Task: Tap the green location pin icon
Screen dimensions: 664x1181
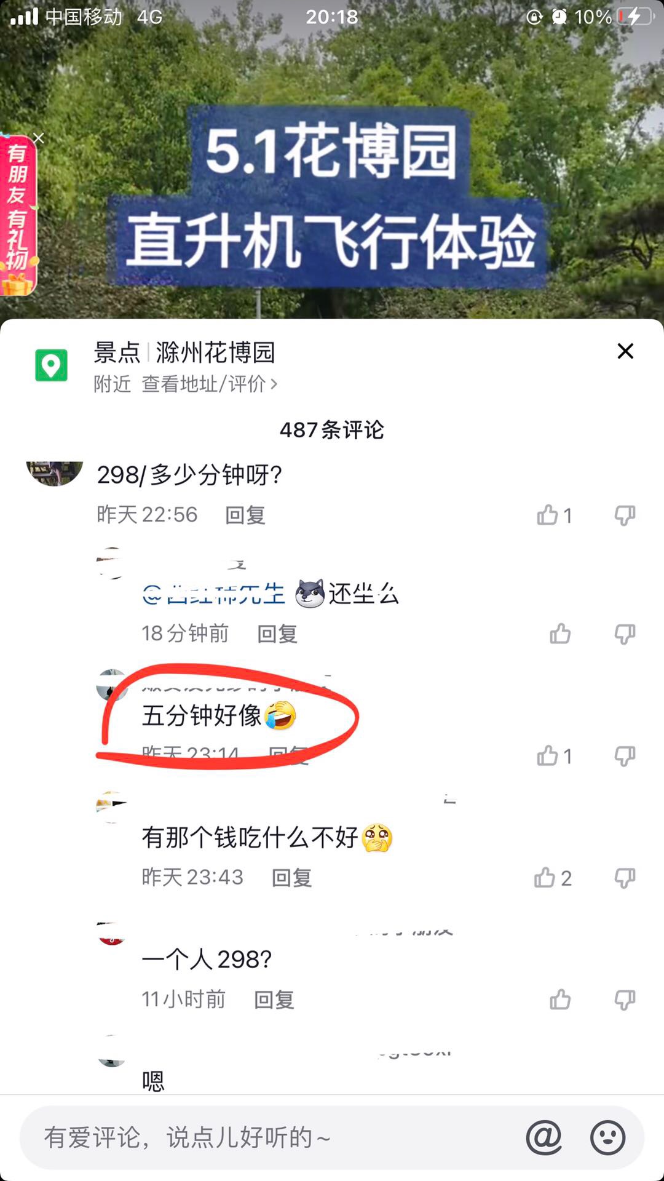Action: [x=51, y=365]
